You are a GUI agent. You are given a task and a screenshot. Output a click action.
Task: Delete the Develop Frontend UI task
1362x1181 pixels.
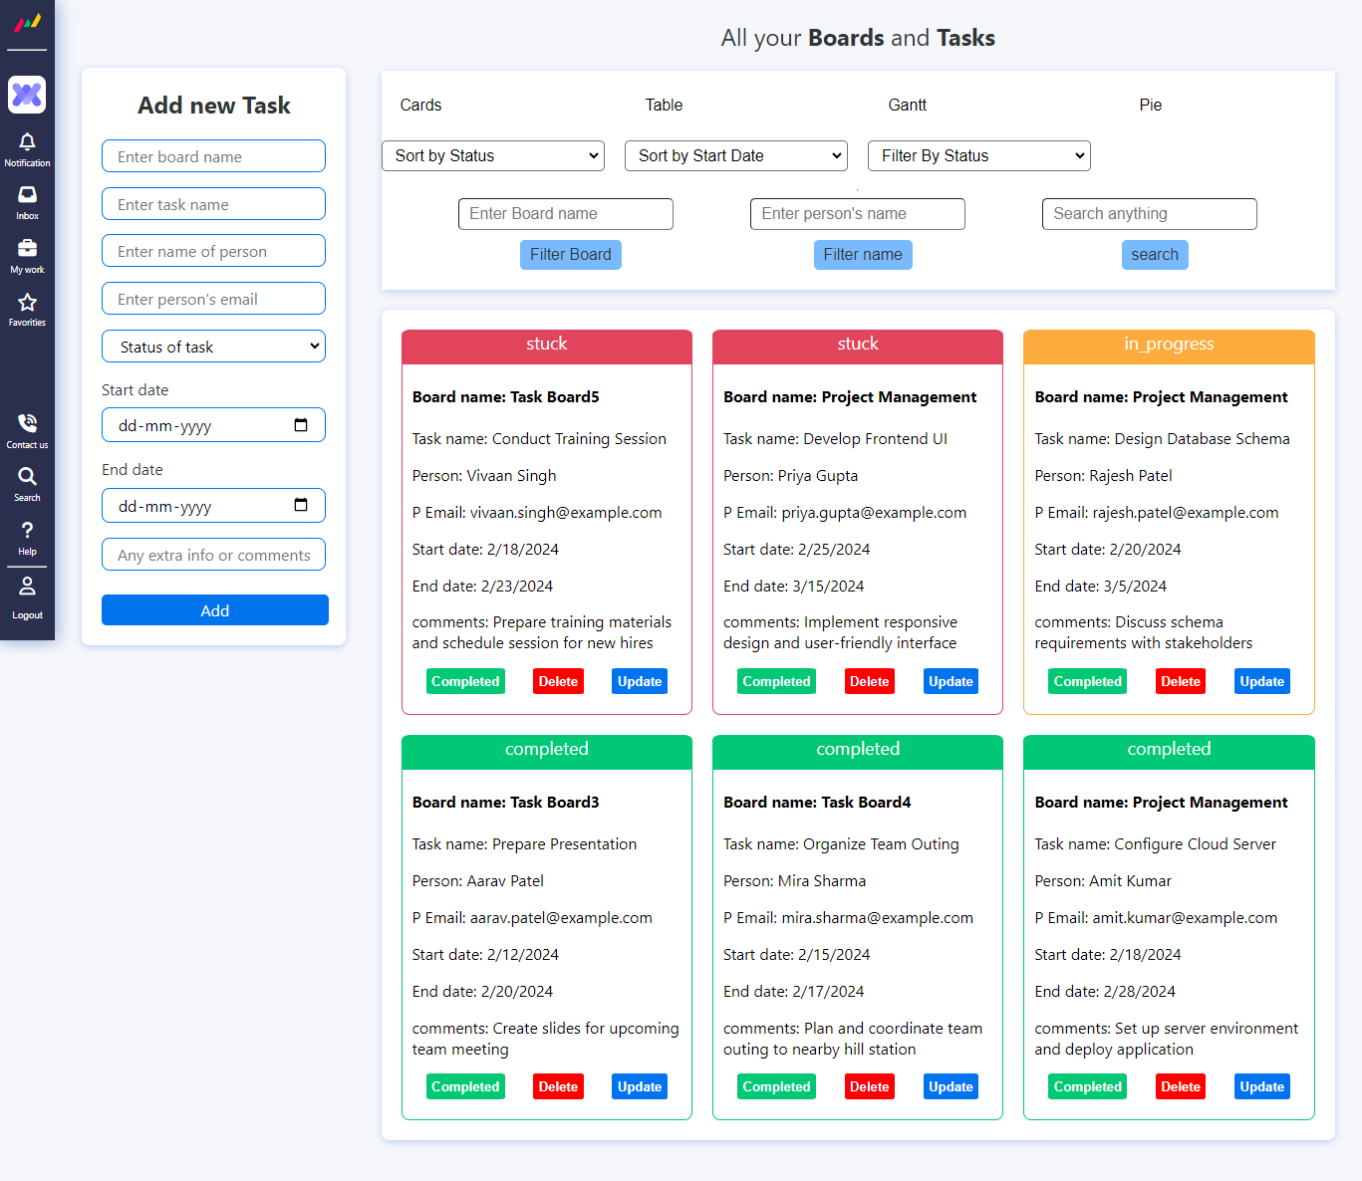[x=869, y=681]
